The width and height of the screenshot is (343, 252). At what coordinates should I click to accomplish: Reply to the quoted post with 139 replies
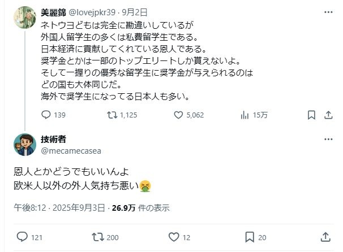pyautogui.click(x=47, y=115)
